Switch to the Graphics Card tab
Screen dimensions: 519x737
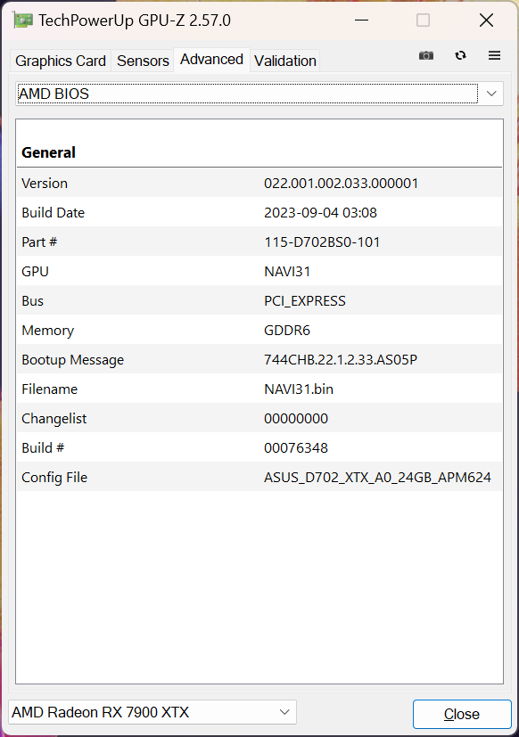click(61, 61)
